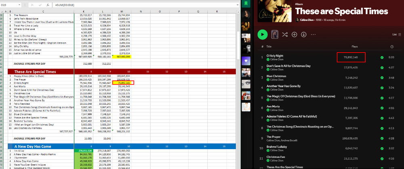Click the clock duration column icon
Screen dimensions: 404x169
point(392,47)
